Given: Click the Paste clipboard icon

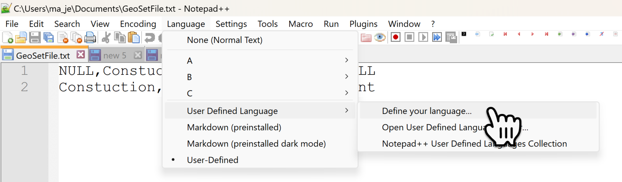Looking at the screenshot, I should click(x=133, y=37).
